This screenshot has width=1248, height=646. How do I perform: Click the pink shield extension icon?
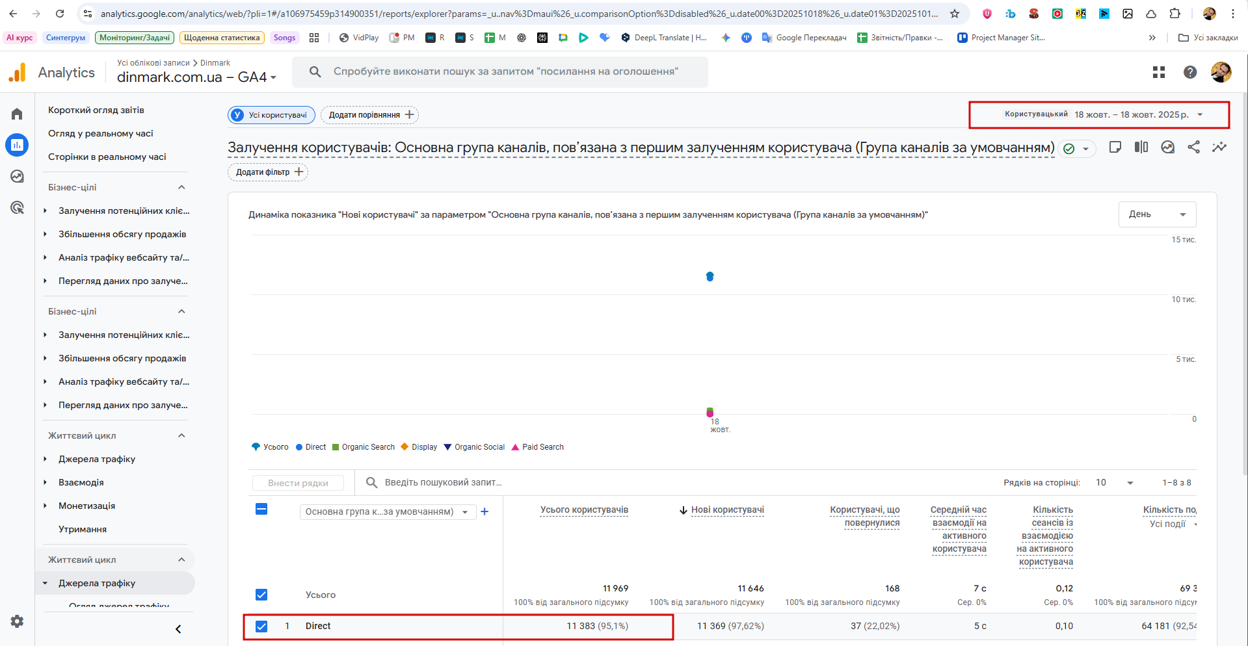click(987, 14)
